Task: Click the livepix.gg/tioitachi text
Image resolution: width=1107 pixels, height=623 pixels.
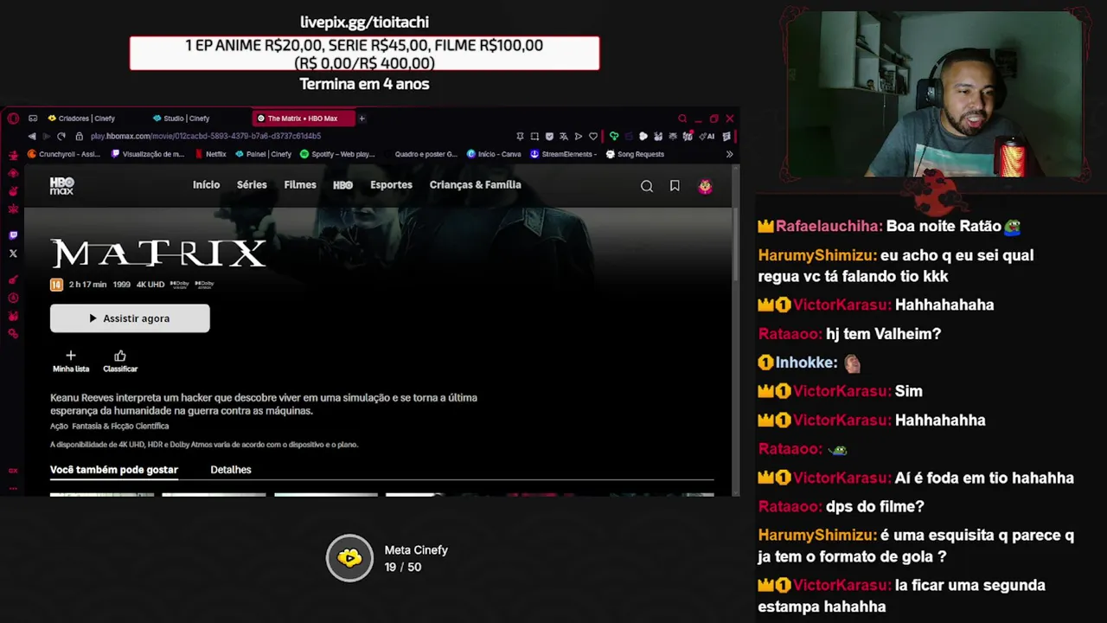Action: (x=364, y=22)
